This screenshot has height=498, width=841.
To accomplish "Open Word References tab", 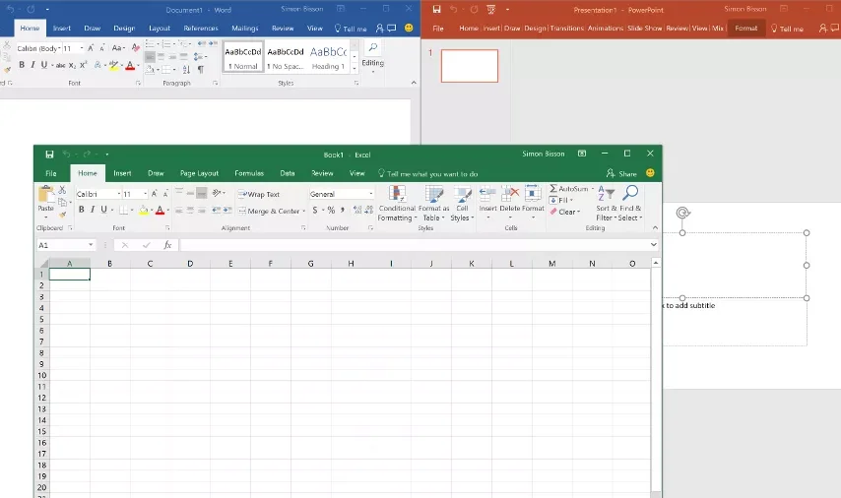I will [x=201, y=28].
